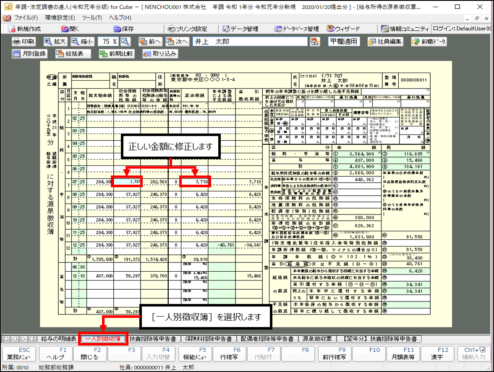This screenshot has width=494, height=372.
Task: Click employee search icon beside name field
Action: 314,41
